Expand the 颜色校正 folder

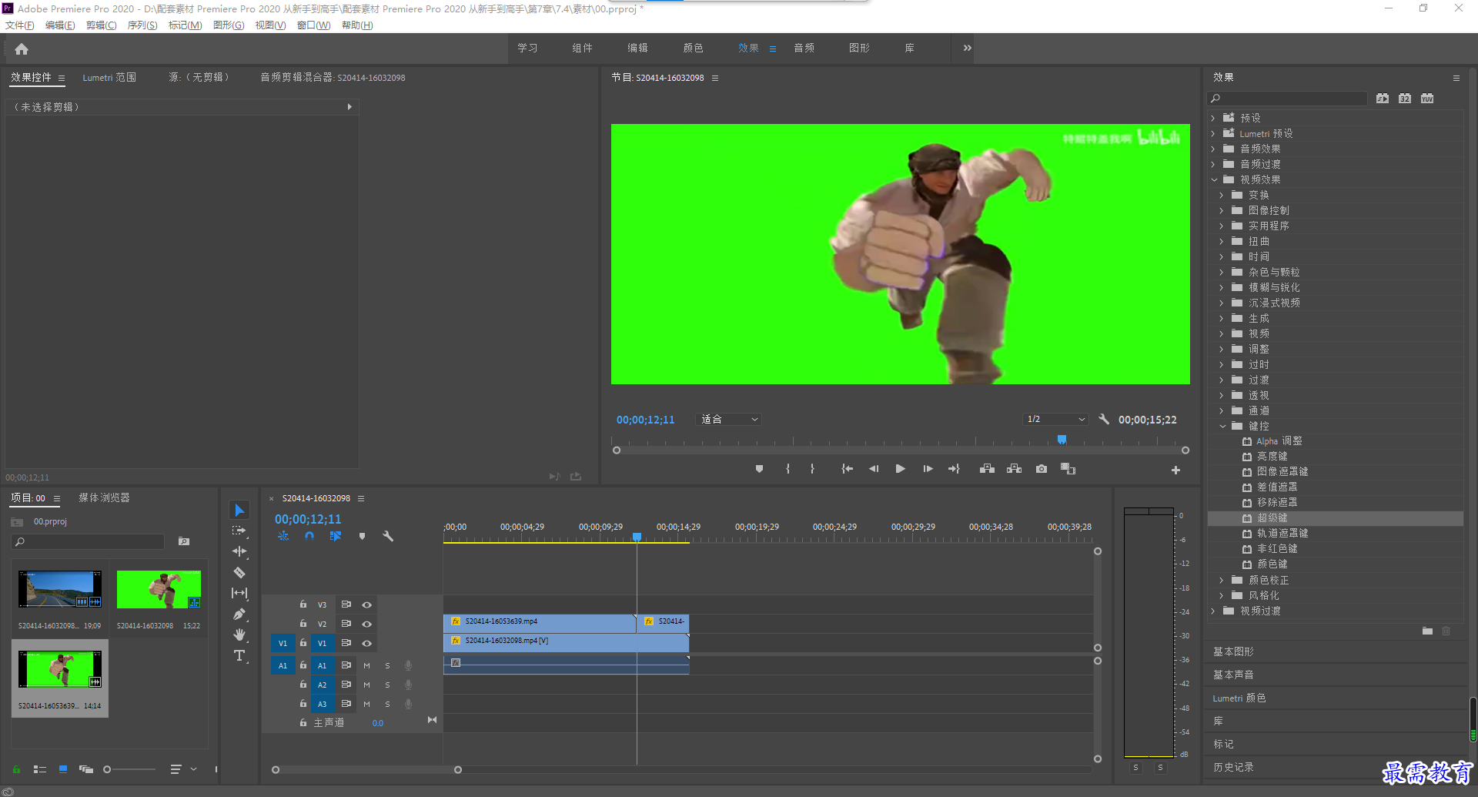pos(1222,580)
